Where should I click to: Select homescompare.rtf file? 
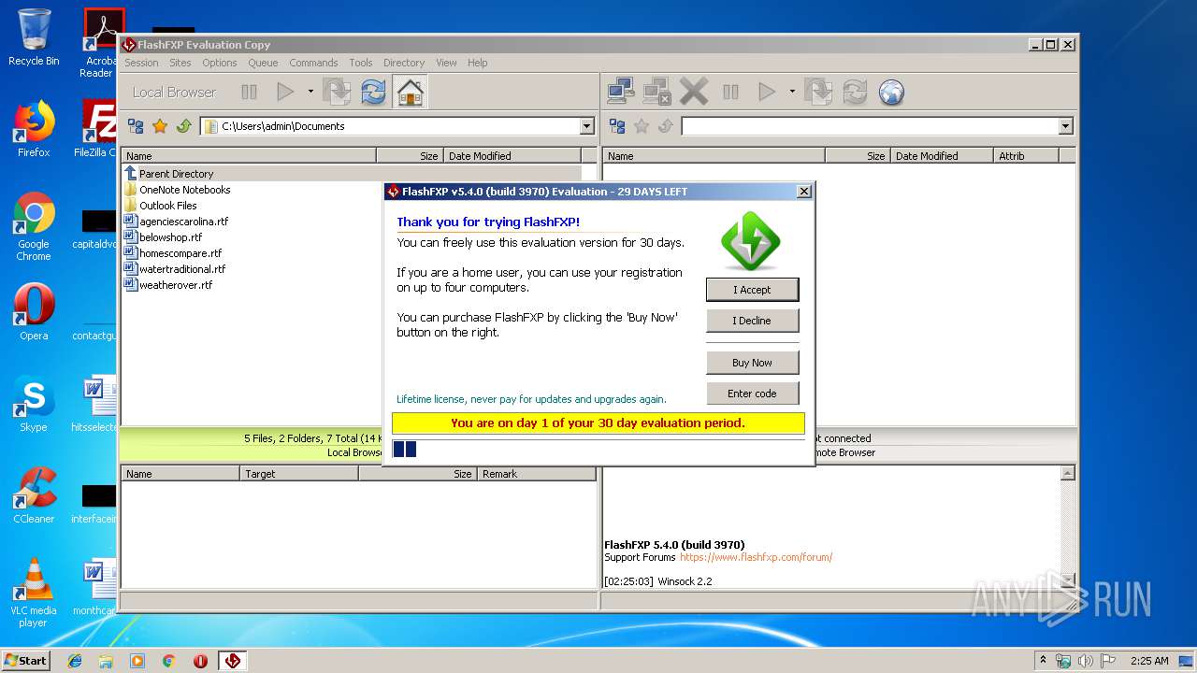tap(173, 253)
